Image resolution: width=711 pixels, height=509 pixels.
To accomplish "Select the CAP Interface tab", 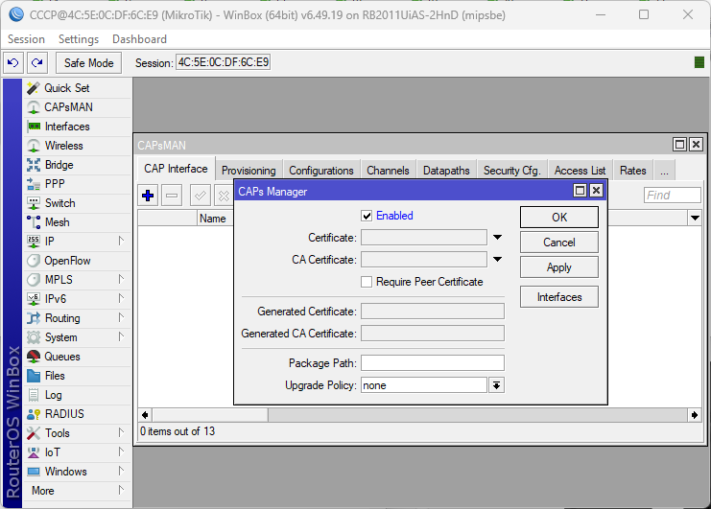I will 176,169.
